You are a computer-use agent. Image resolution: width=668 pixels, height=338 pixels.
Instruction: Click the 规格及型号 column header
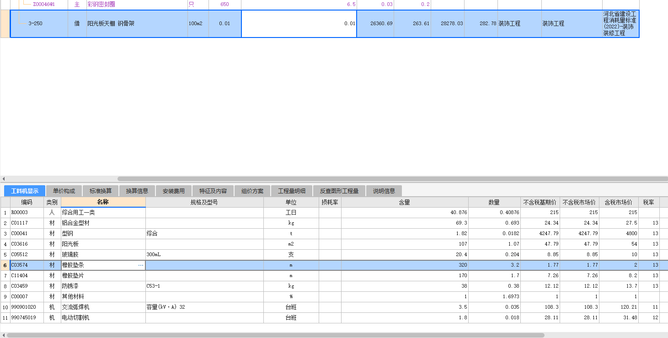[204, 202]
